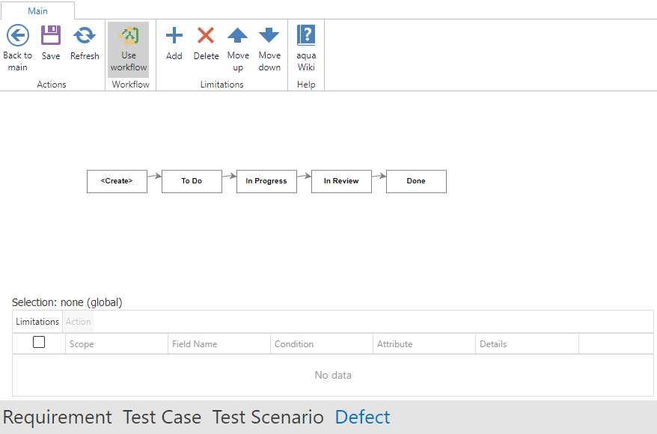The width and height of the screenshot is (657, 434).
Task: Toggle the Use workflow button
Action: click(x=129, y=49)
